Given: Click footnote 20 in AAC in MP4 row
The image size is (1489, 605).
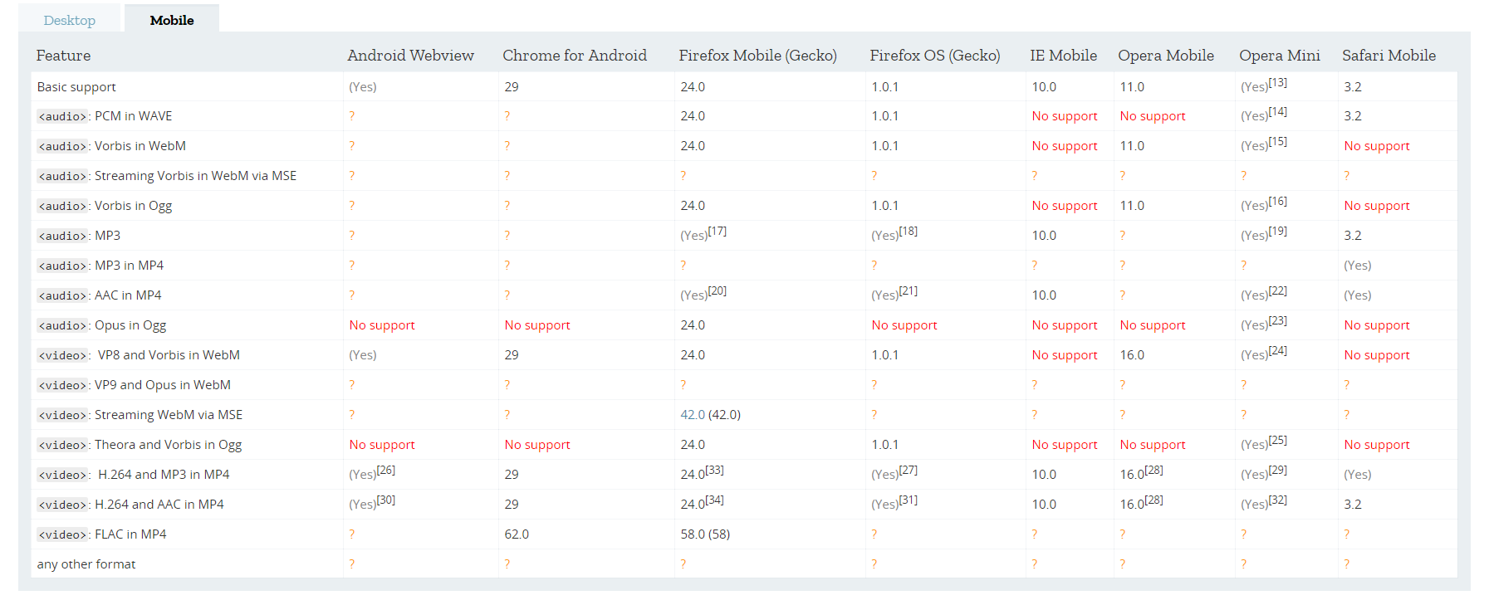Looking at the screenshot, I should 717,291.
